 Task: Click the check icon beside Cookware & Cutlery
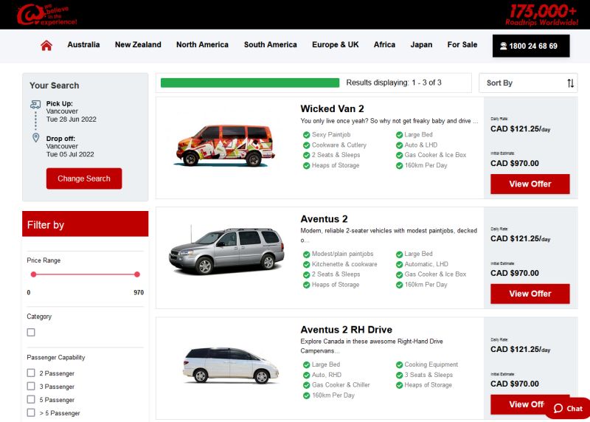(306, 145)
